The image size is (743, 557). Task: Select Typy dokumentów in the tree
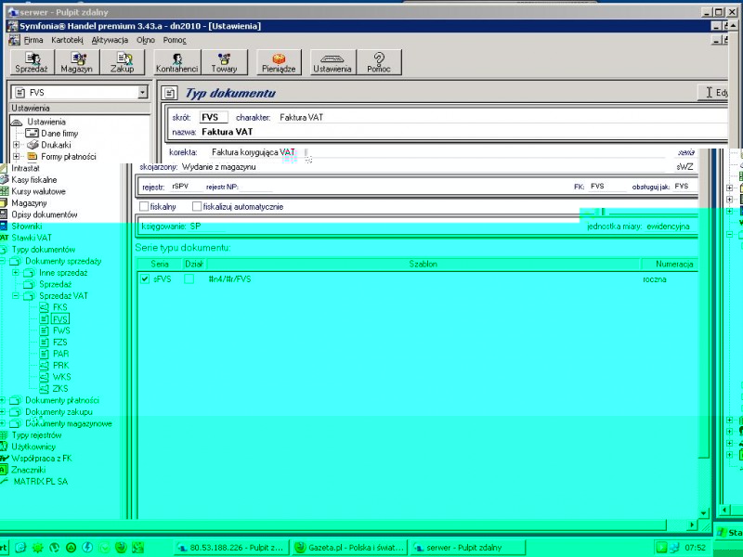coord(43,250)
